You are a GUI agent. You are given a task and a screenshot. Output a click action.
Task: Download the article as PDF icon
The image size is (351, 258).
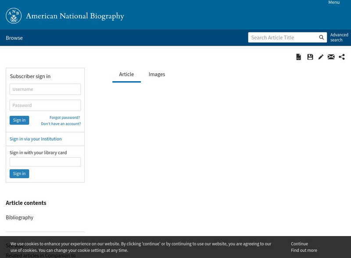(298, 57)
